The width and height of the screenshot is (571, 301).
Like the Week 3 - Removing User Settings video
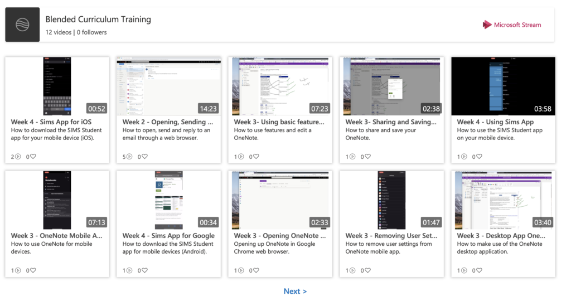[x=367, y=270]
